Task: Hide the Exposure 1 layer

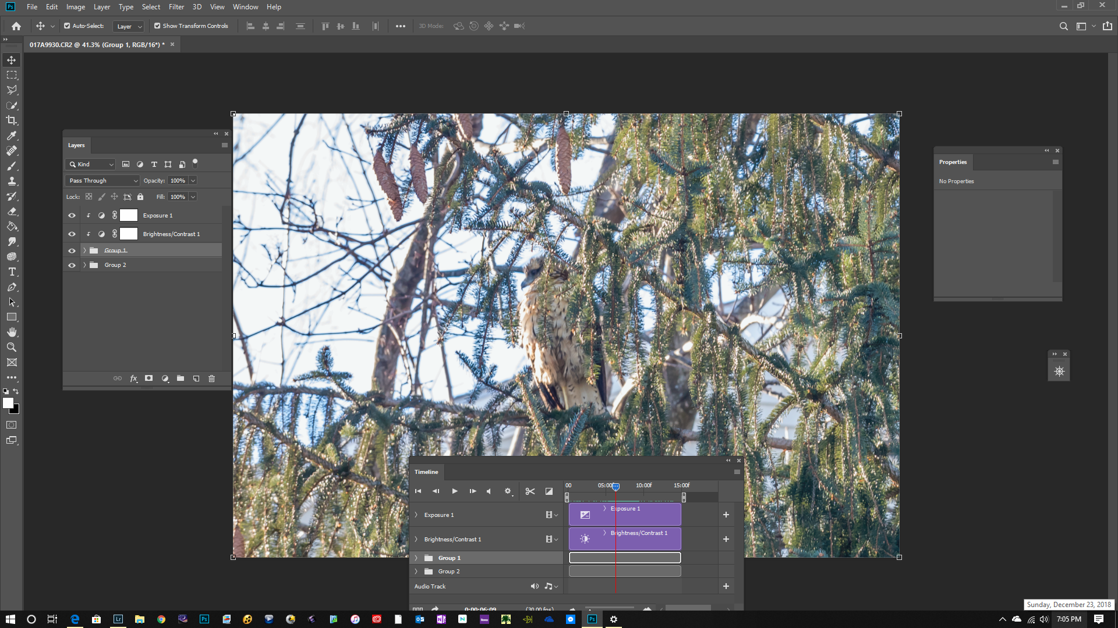Action: pyautogui.click(x=72, y=216)
